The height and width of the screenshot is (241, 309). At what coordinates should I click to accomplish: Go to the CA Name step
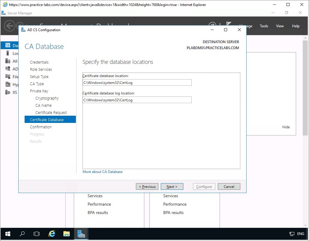coord(43,105)
